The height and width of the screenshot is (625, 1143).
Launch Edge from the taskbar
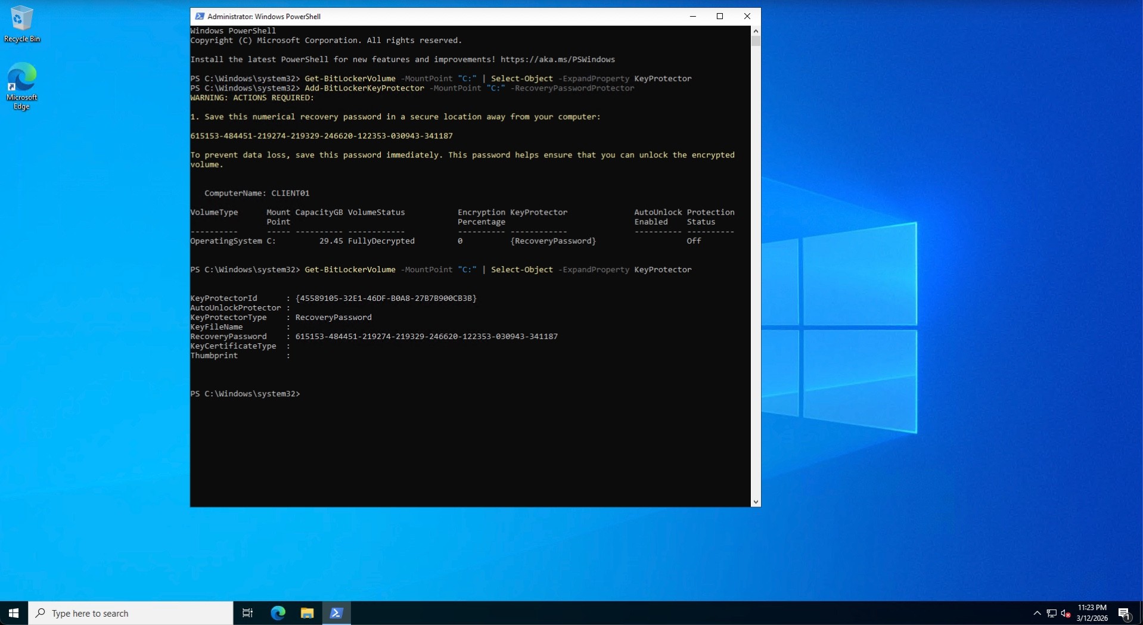pos(278,613)
